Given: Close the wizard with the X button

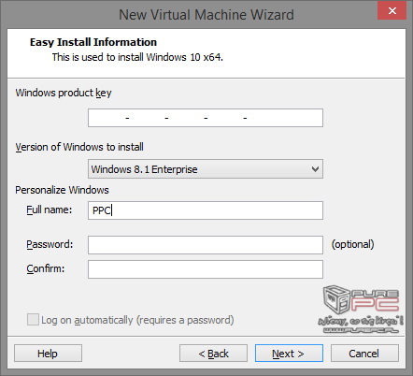Looking at the screenshot, I should [x=392, y=10].
